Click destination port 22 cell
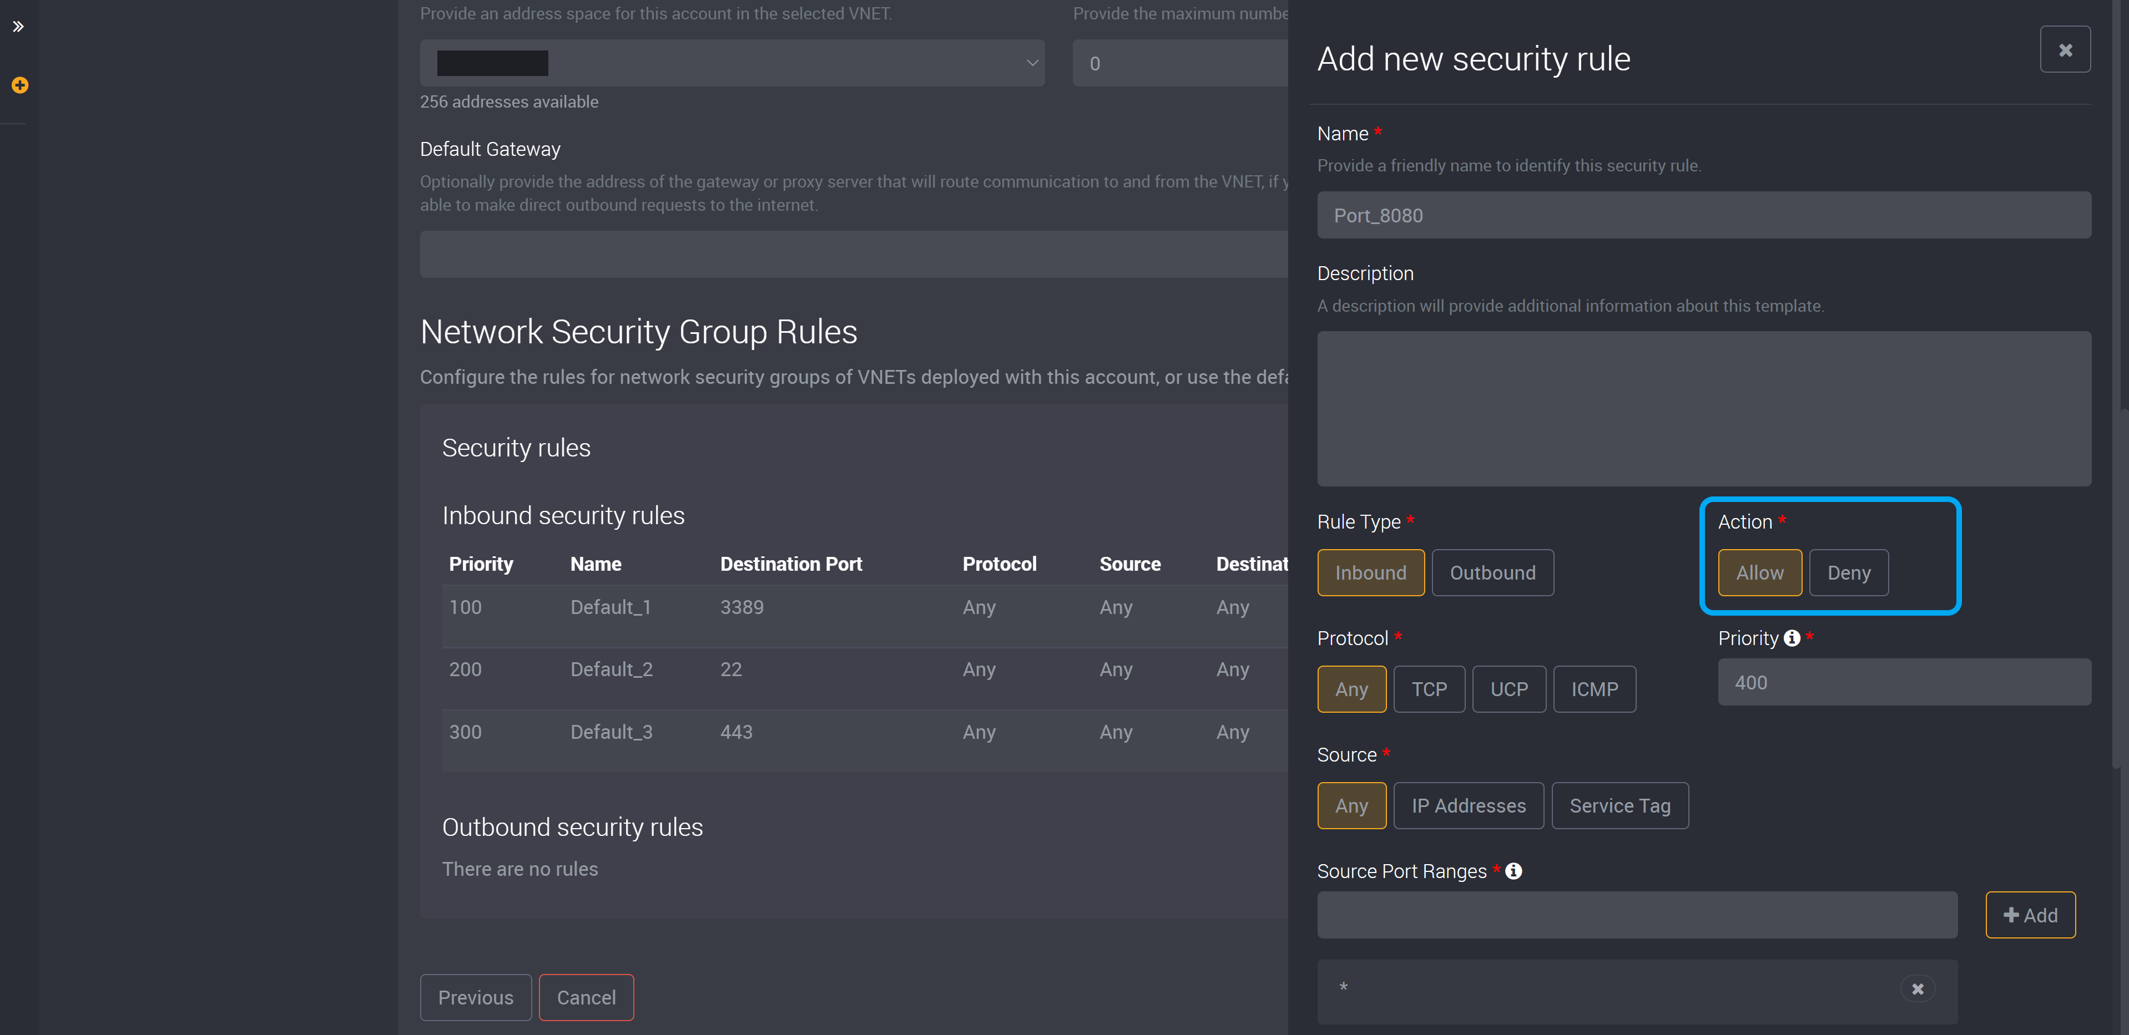The image size is (2129, 1035). (x=731, y=669)
